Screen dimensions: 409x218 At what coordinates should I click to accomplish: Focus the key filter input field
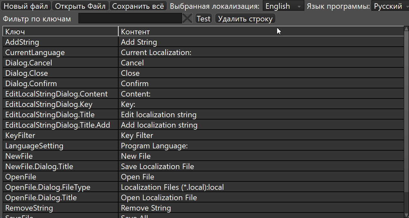click(130, 18)
